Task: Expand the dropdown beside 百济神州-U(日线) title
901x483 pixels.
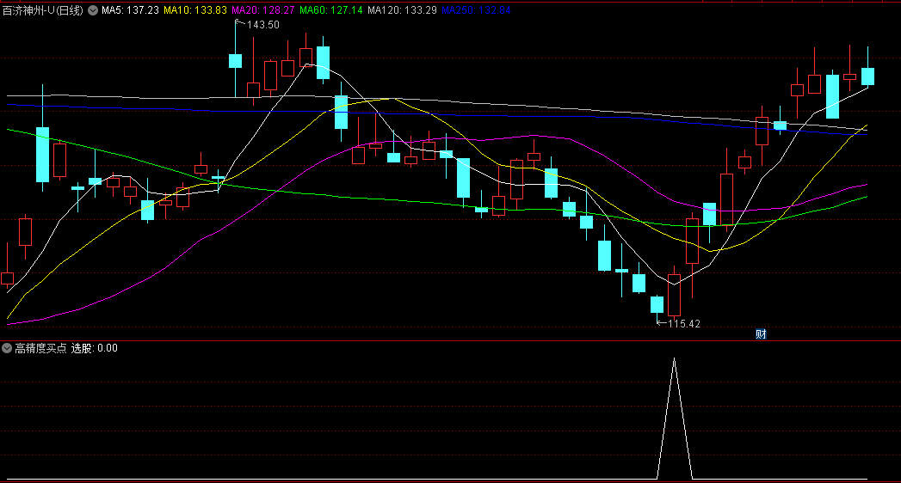Action: 93,10
